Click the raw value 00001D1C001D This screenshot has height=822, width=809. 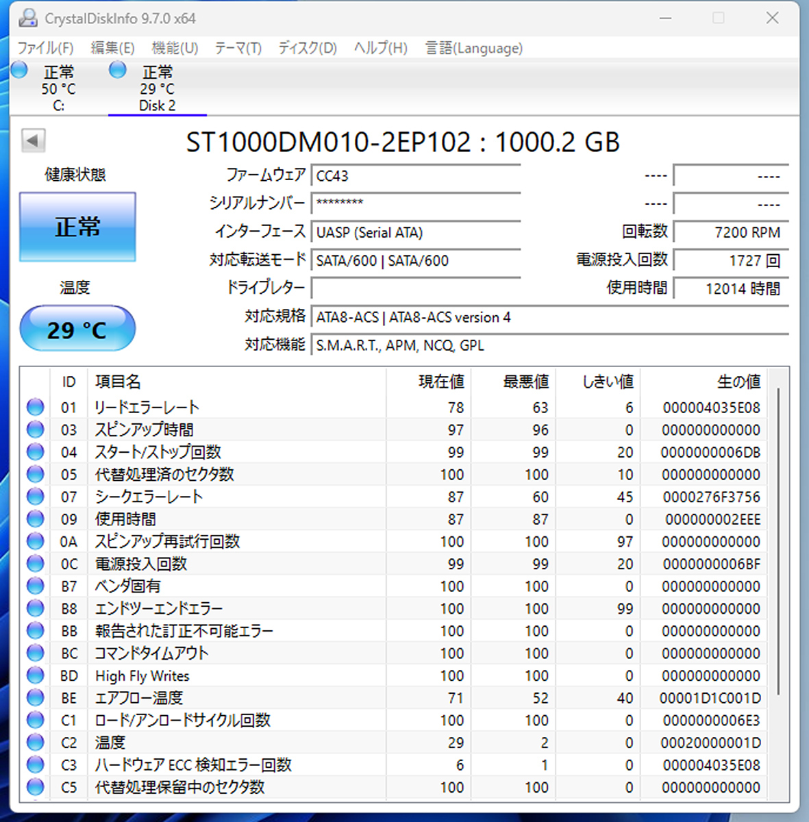(710, 698)
